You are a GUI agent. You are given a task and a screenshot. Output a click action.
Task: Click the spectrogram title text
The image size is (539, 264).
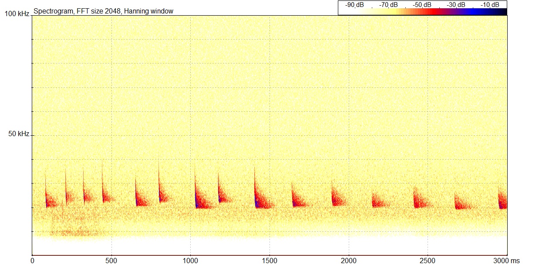104,11
